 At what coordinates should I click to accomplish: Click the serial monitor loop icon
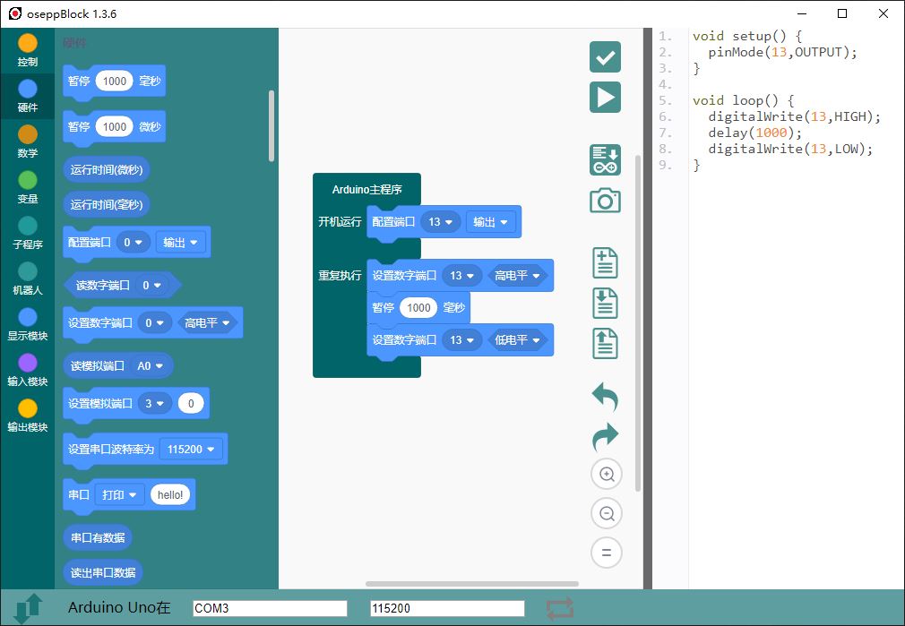tap(560, 609)
